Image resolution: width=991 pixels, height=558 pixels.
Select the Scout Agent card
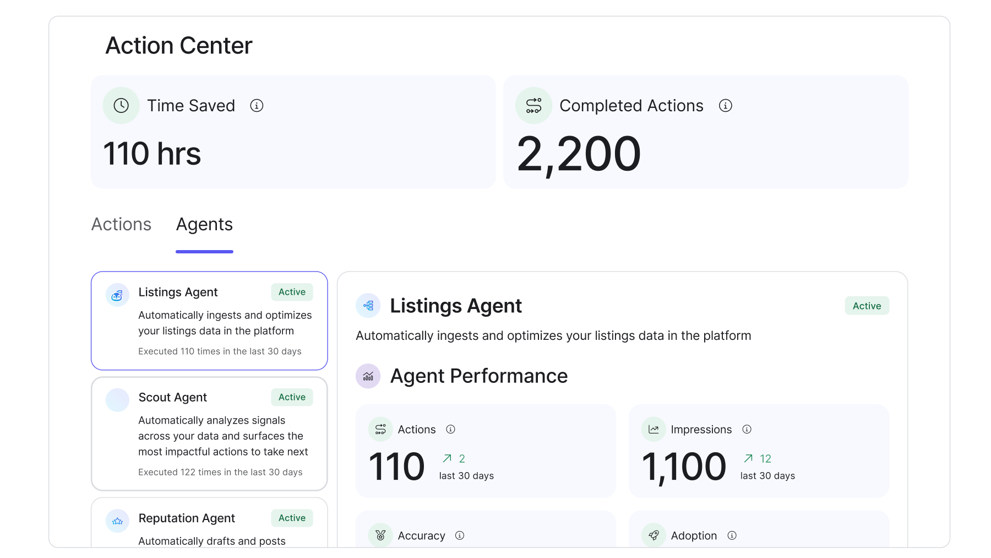[x=209, y=434]
